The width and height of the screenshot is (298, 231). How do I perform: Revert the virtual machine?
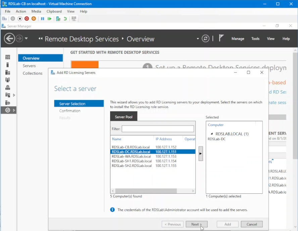pyautogui.click(x=65, y=18)
